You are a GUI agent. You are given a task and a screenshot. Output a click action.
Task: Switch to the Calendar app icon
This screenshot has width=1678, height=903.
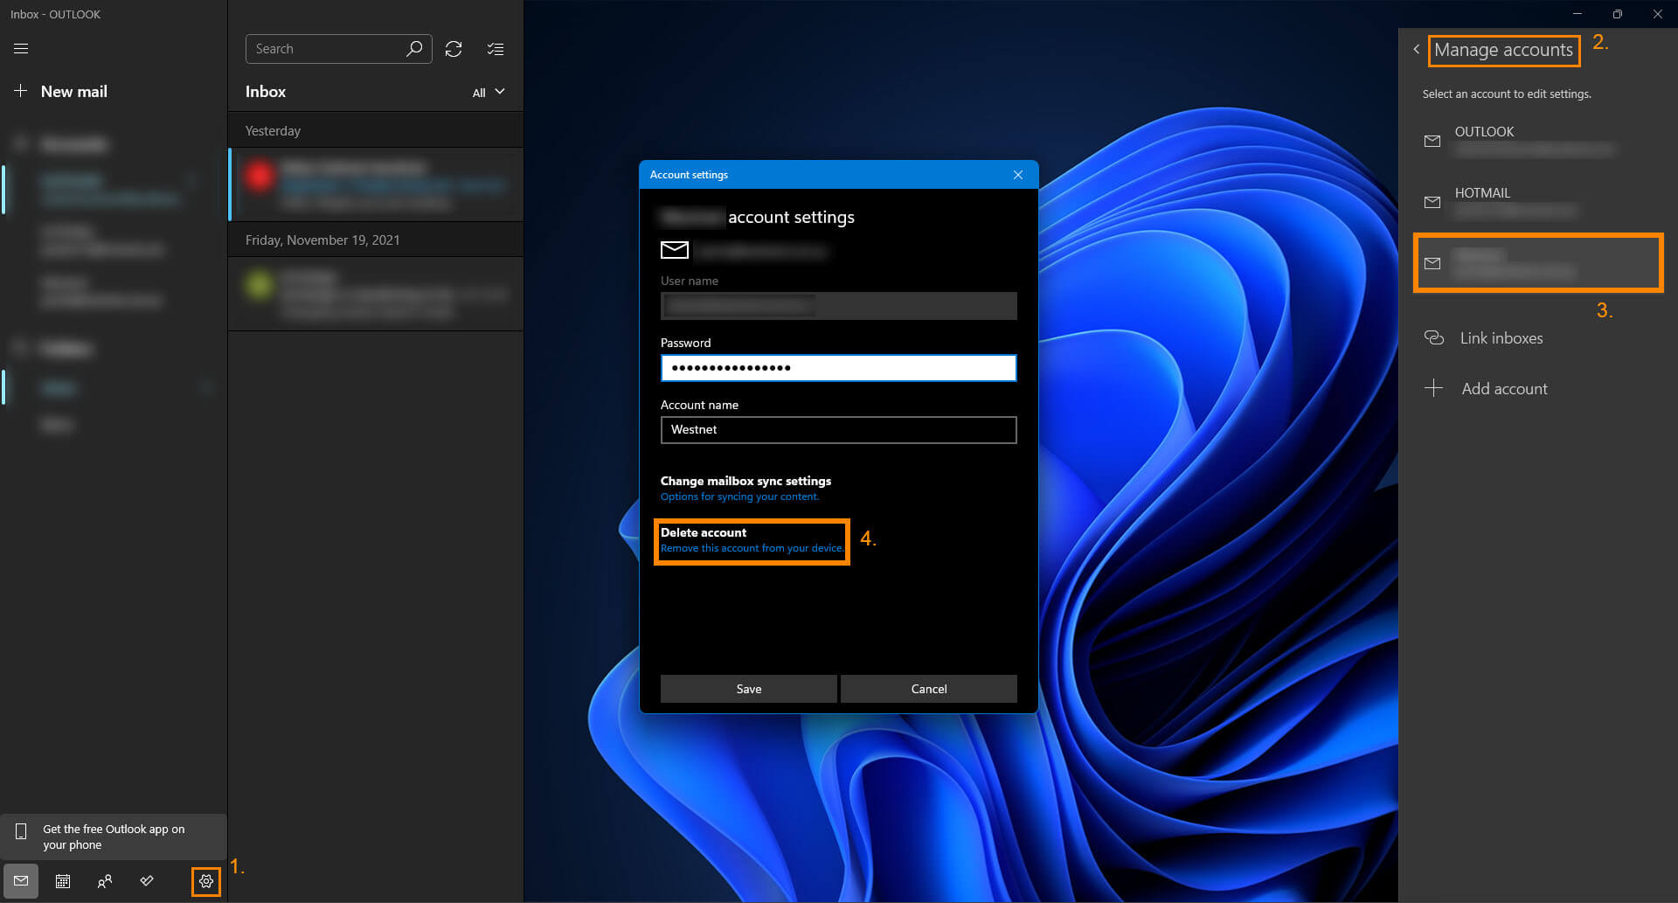click(x=63, y=881)
